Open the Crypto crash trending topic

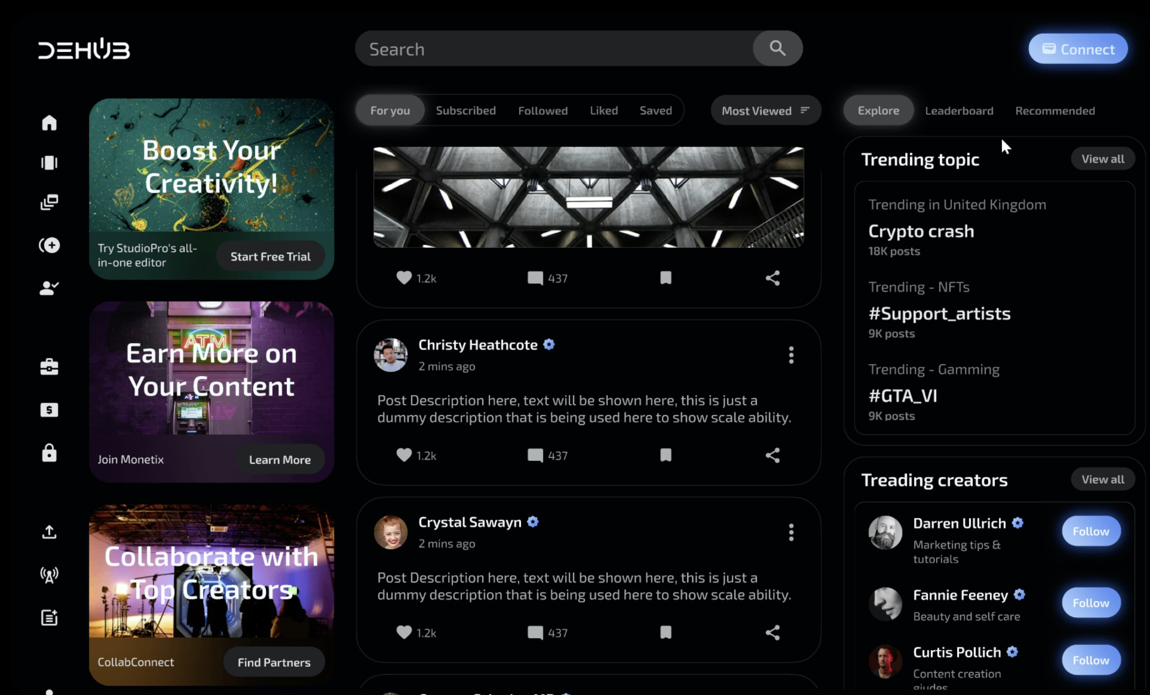(x=921, y=231)
